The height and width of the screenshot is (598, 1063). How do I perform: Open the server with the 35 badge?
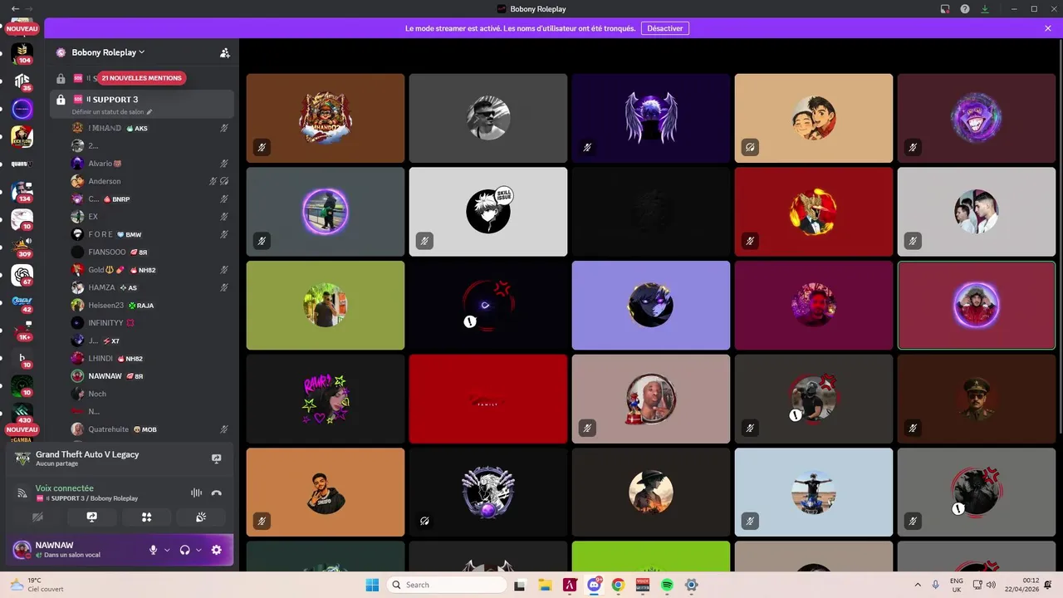(x=22, y=81)
